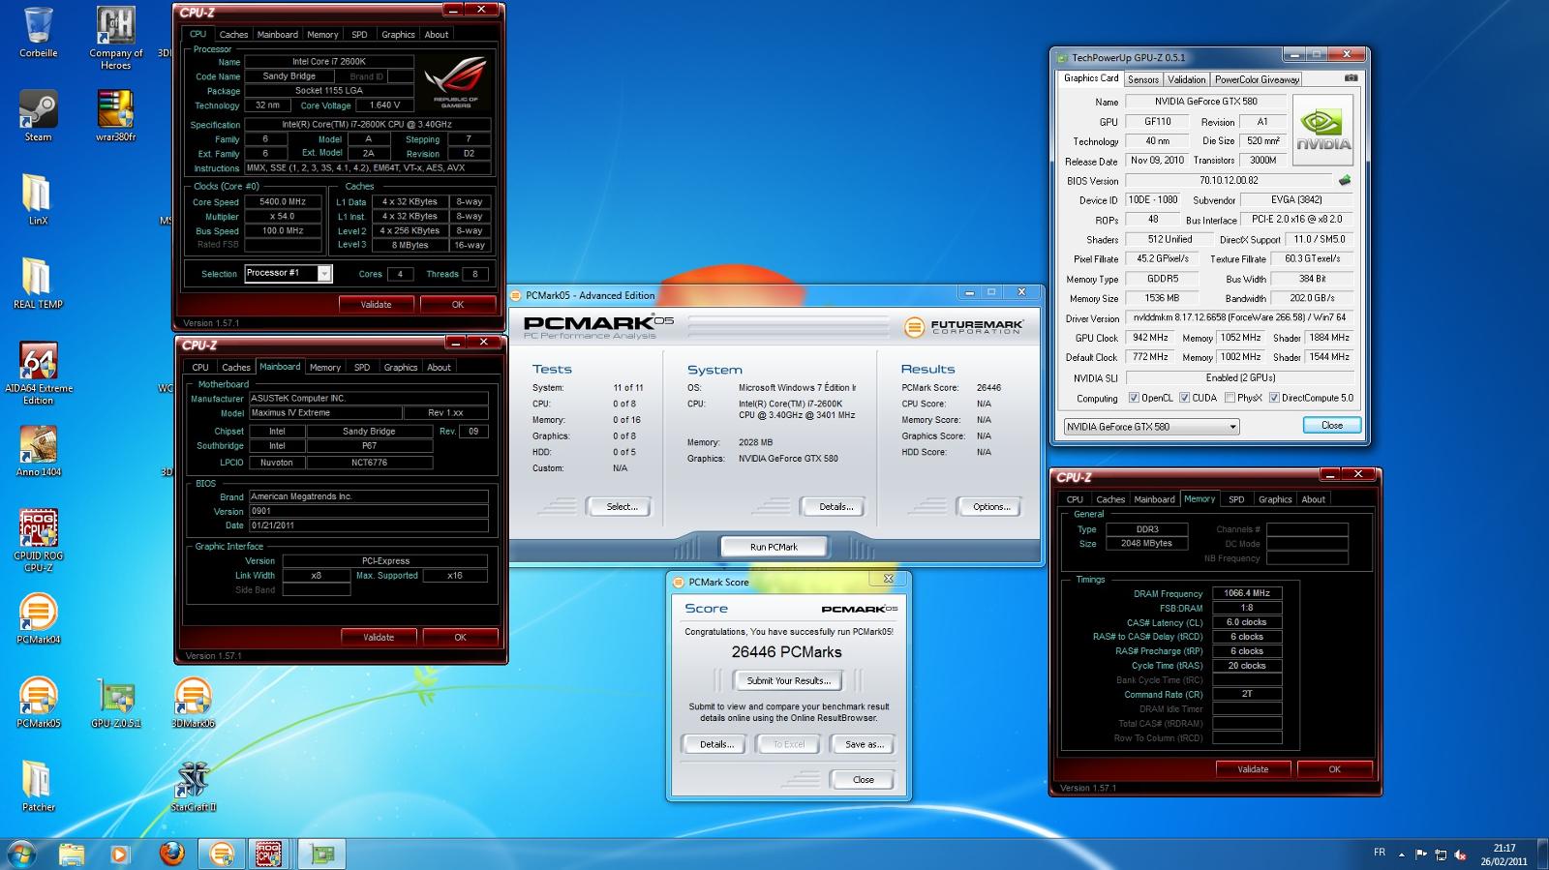The image size is (1549, 870).
Task: Open GPU-Z 0.5.1 desktop shortcut
Action: (x=115, y=703)
